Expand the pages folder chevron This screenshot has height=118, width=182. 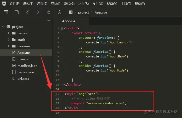click(x=9, y=33)
